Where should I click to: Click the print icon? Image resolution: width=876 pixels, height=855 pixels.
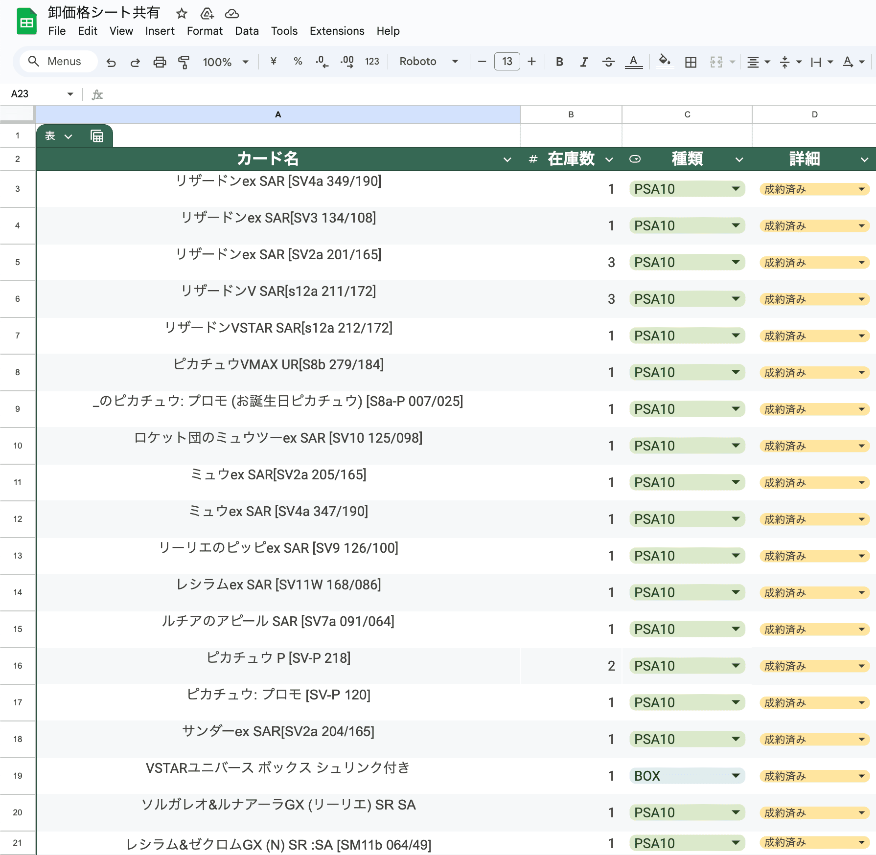click(x=160, y=62)
